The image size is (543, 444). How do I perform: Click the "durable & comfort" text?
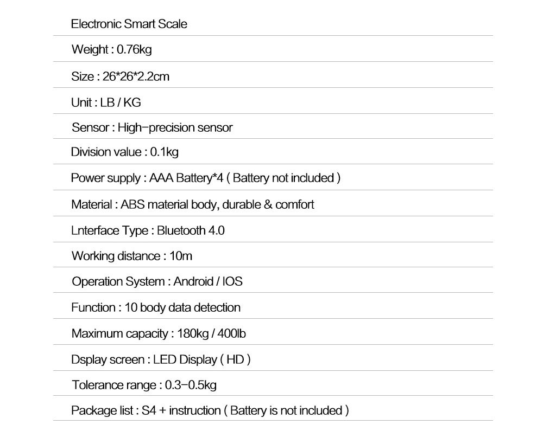click(x=268, y=204)
